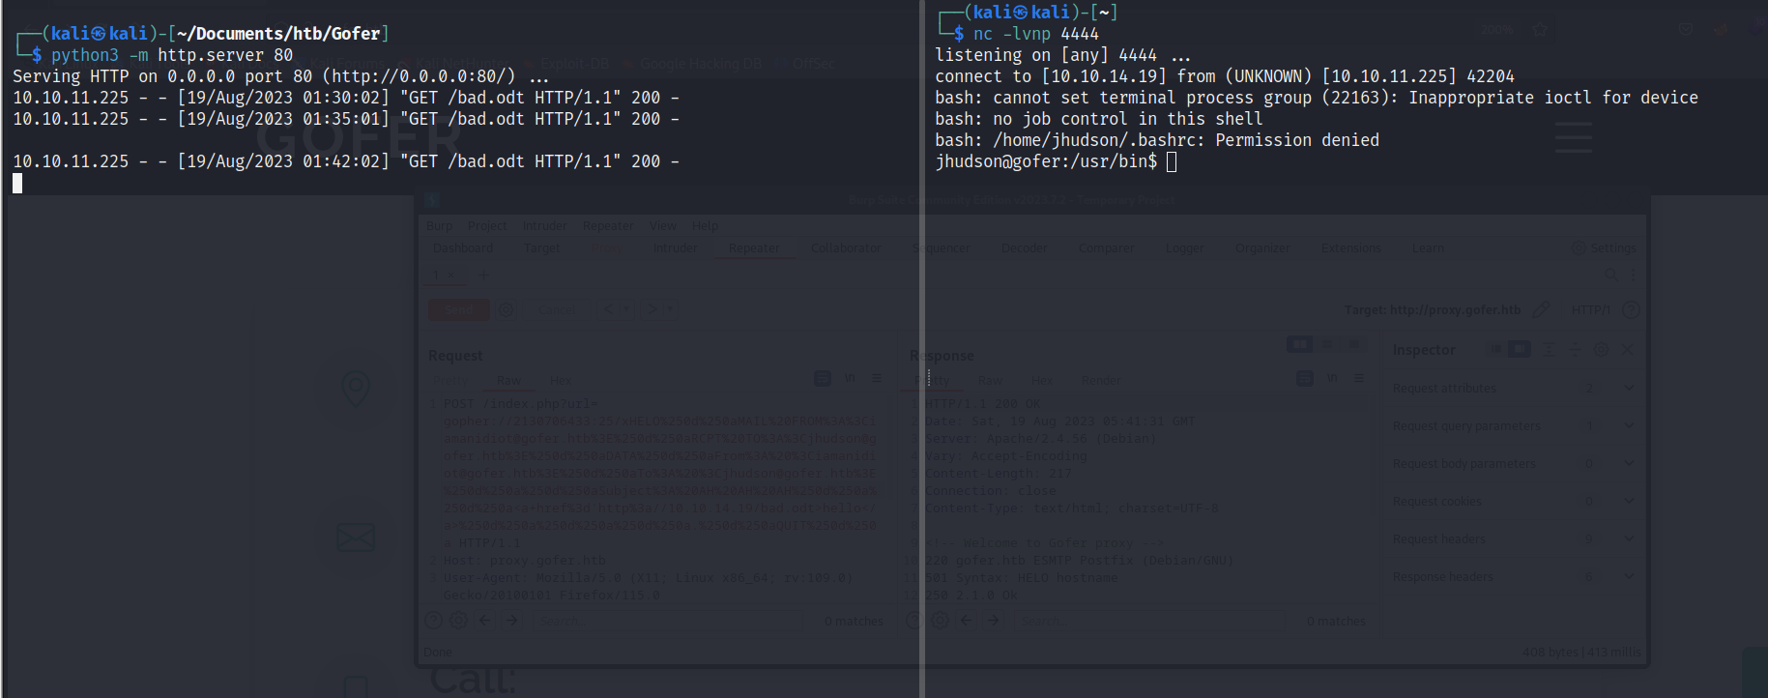Screen dimensions: 1768x698
Task: Jump to previous Request search match
Action: 484,620
